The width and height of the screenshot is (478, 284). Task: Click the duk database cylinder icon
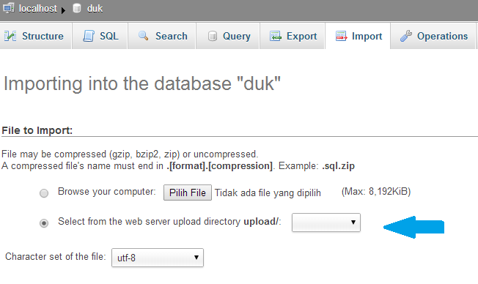point(77,8)
